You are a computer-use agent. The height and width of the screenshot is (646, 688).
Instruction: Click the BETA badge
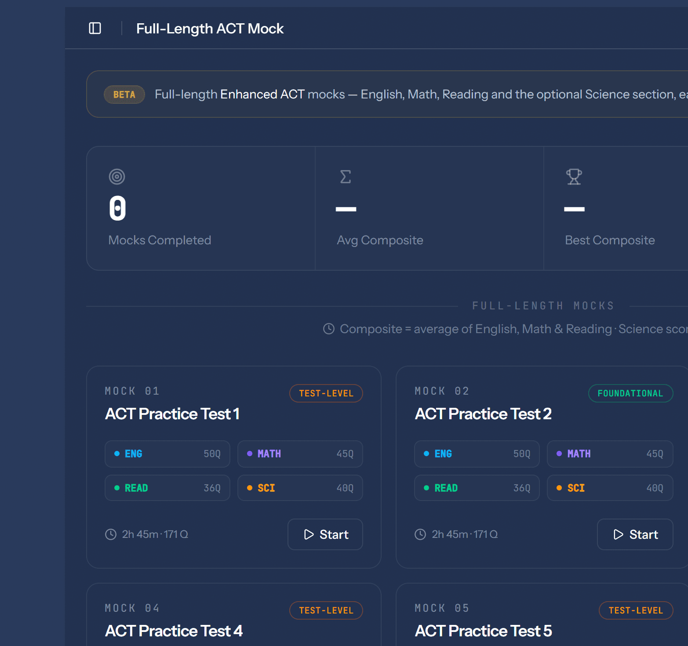point(124,94)
